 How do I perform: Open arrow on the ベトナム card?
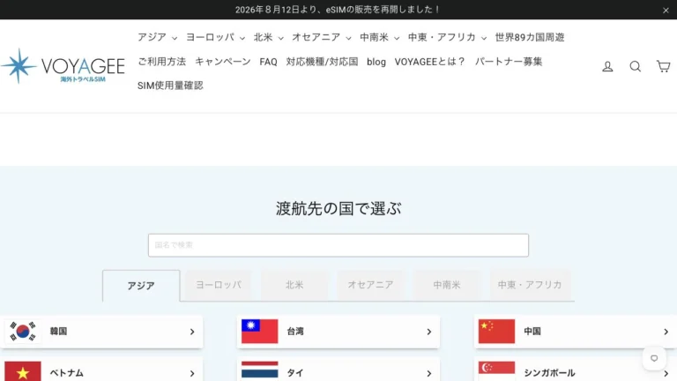pyautogui.click(x=192, y=373)
